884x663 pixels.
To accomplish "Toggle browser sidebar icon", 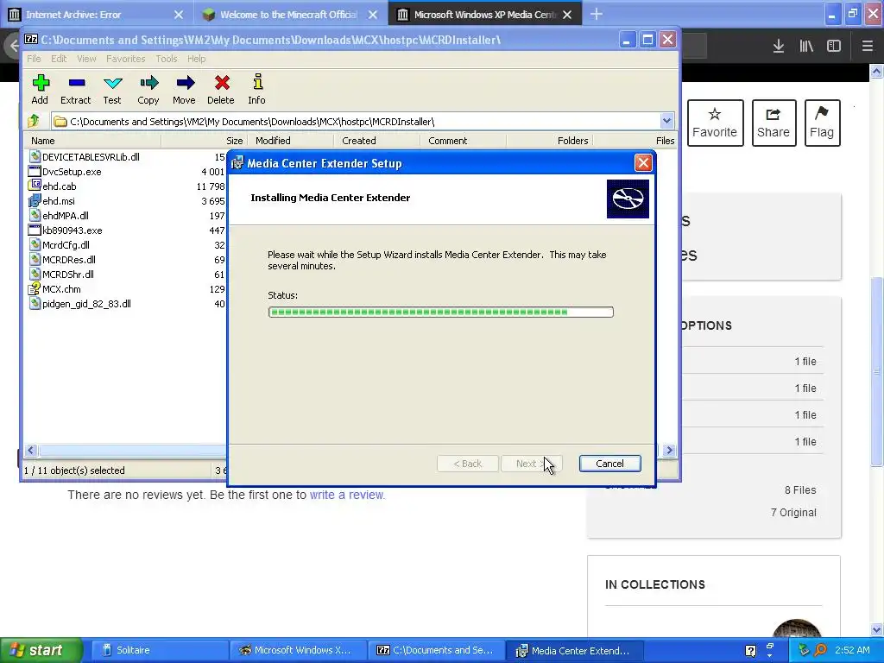I will [x=834, y=46].
